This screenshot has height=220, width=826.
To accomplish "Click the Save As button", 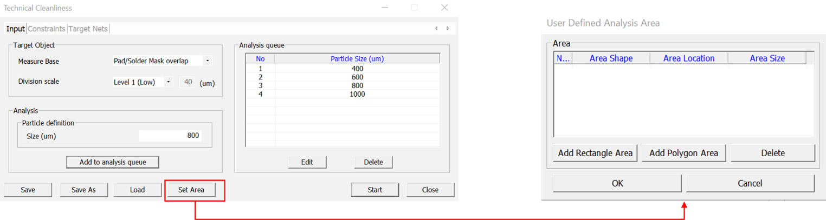I will (x=83, y=190).
